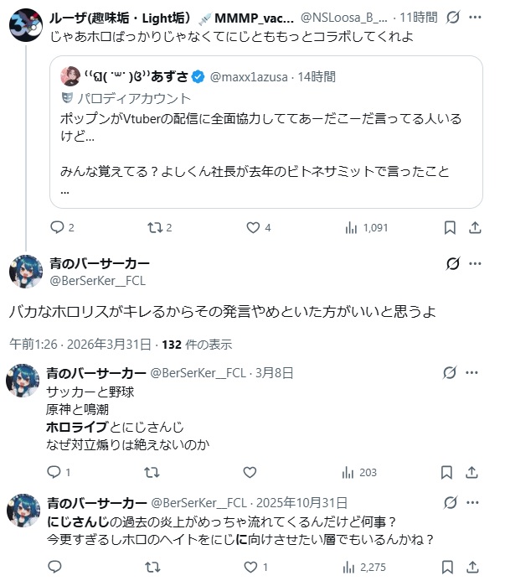The width and height of the screenshot is (505, 581).
Task: Share ルーザ's top tweet
Action: pos(475,227)
